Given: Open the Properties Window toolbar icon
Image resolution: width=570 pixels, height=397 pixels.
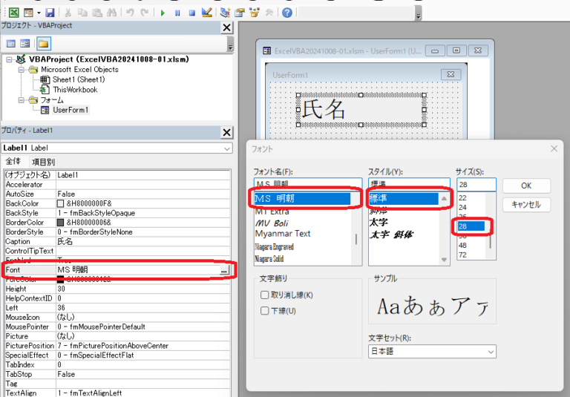Looking at the screenshot, I should point(240,13).
